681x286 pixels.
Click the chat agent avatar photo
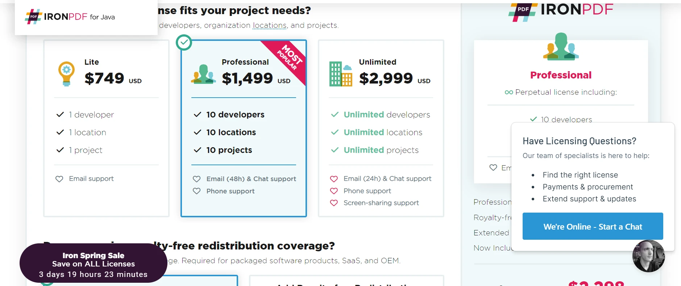tap(648, 256)
